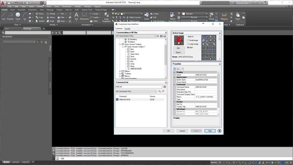Select the Small image radio button

click(x=188, y=40)
